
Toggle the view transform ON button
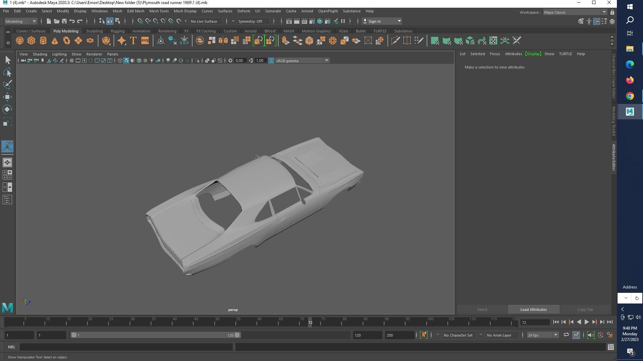coord(271,61)
